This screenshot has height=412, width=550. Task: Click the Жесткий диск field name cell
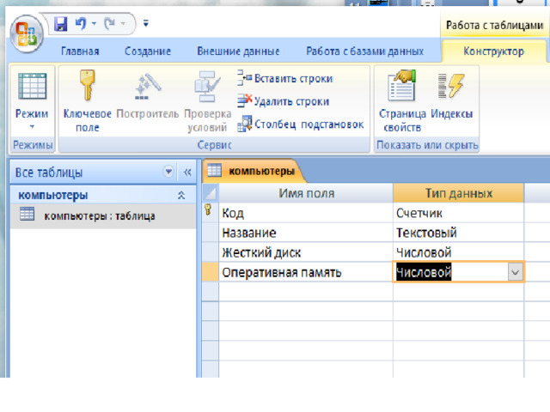tap(306, 252)
